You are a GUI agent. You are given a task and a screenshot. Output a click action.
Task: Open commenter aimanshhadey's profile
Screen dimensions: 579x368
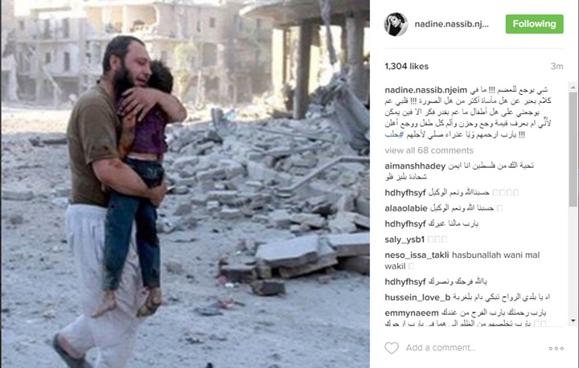point(415,166)
